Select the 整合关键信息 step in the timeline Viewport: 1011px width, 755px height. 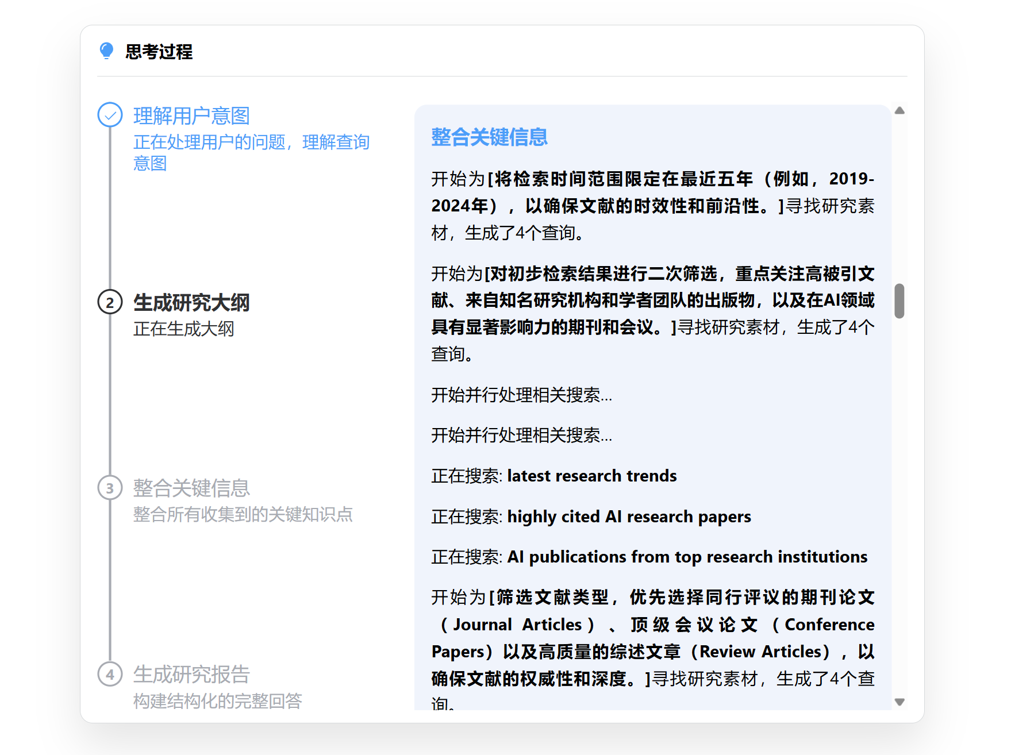click(x=191, y=488)
